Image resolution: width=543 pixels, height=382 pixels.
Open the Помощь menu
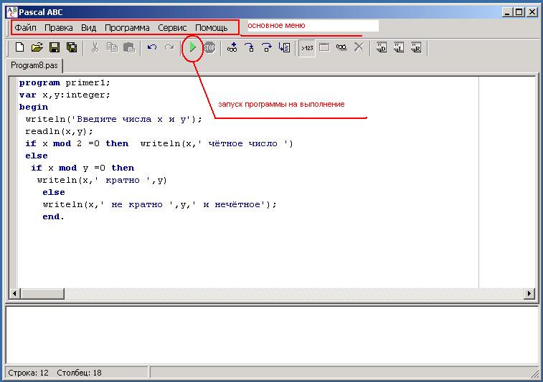(211, 28)
